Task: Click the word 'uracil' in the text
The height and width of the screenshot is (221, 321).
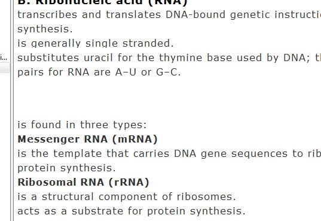Action: tap(98, 57)
